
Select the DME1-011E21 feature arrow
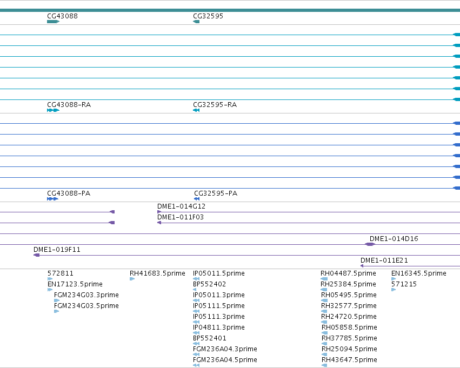[x=362, y=266]
